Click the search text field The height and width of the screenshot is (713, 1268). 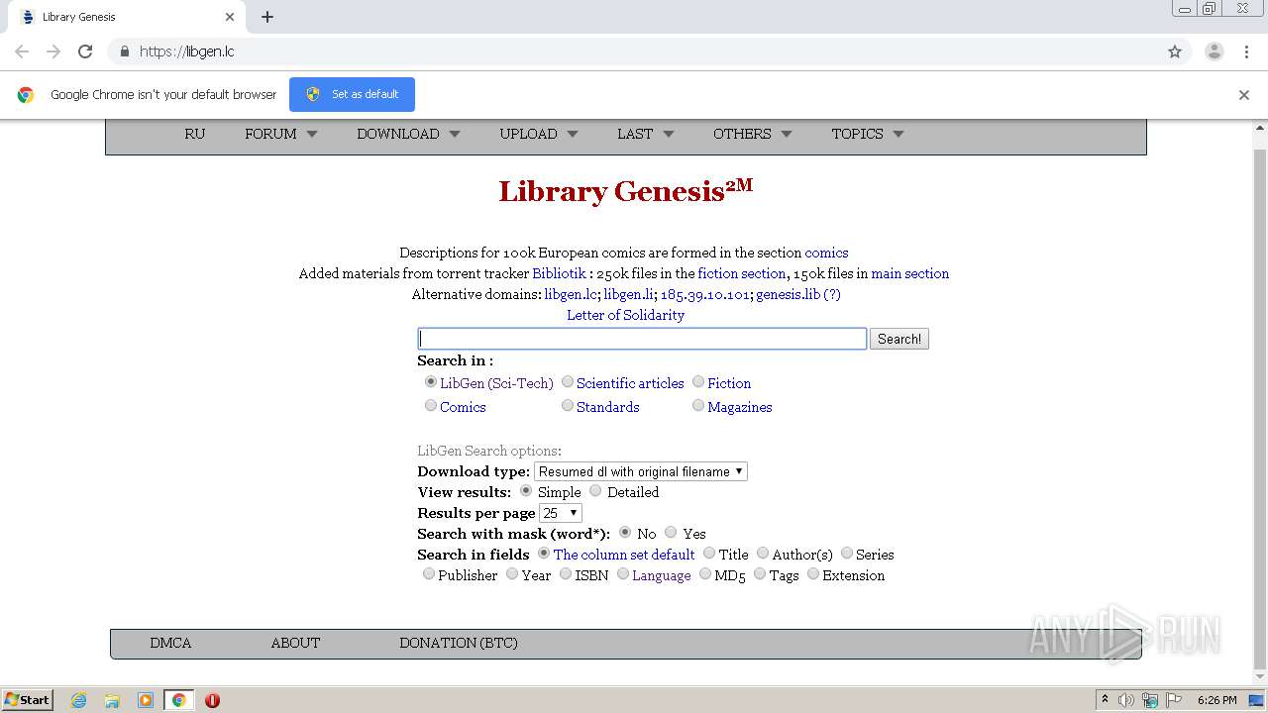pyautogui.click(x=642, y=339)
